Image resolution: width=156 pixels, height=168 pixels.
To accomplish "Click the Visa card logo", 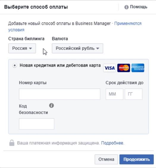I will [110, 68].
